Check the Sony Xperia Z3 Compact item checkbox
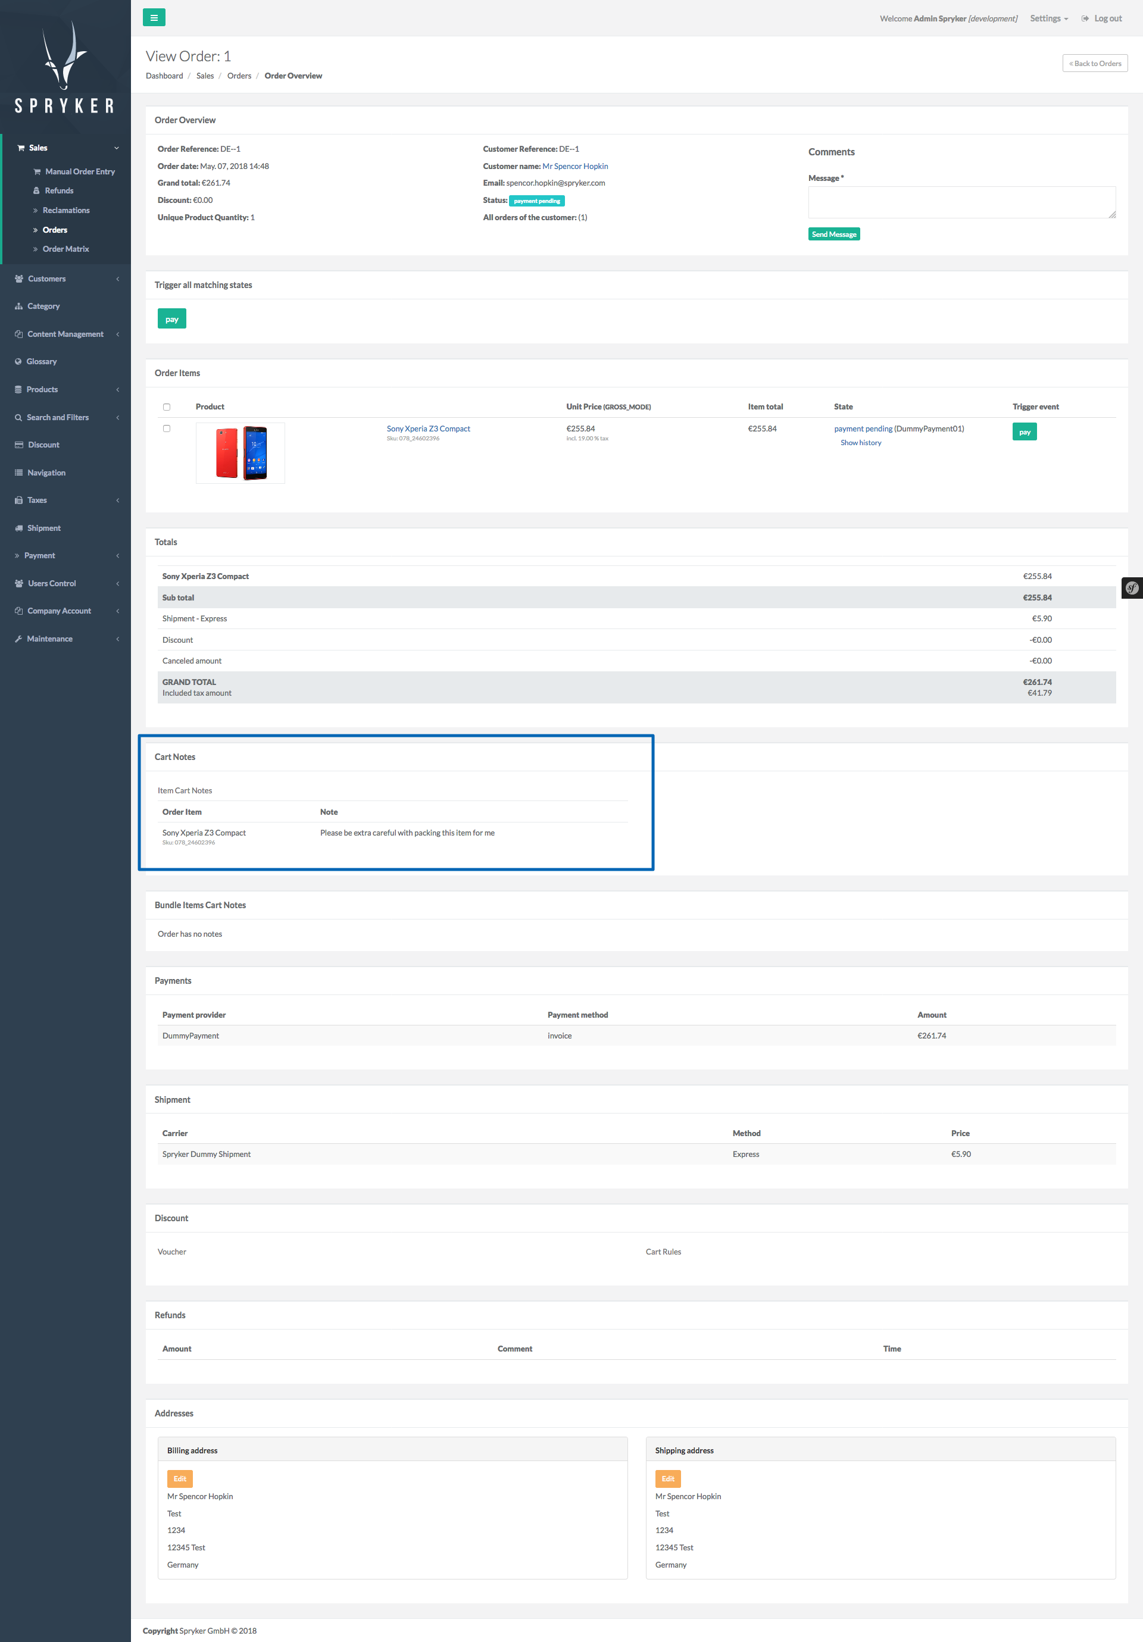Image resolution: width=1143 pixels, height=1642 pixels. [x=167, y=429]
